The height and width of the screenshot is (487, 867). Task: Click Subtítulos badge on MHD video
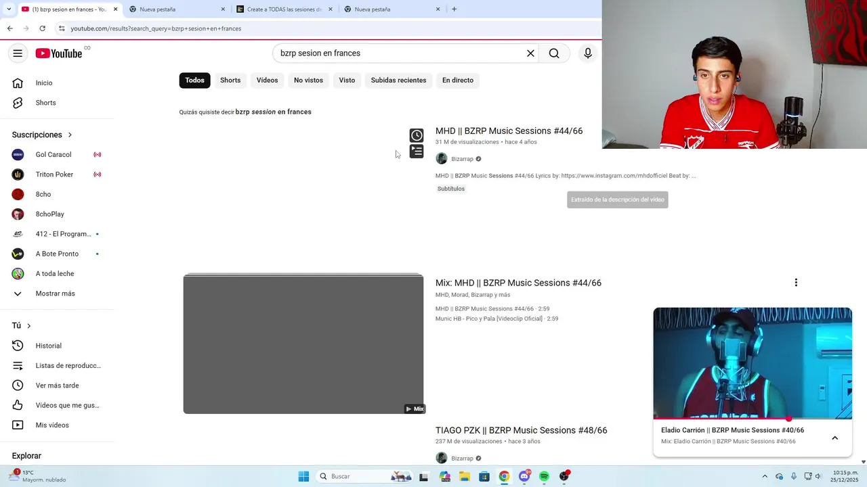(x=451, y=189)
